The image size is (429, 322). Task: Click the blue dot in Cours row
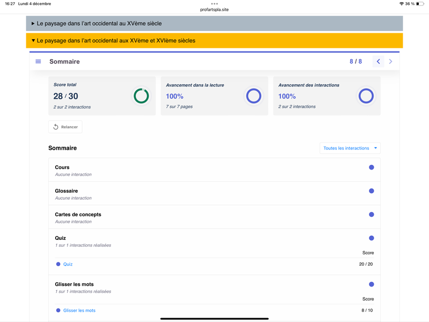pyautogui.click(x=371, y=167)
